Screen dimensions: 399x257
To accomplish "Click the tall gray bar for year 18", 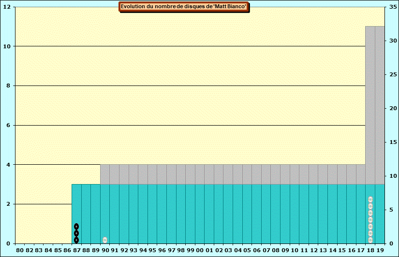I will 370,104.
